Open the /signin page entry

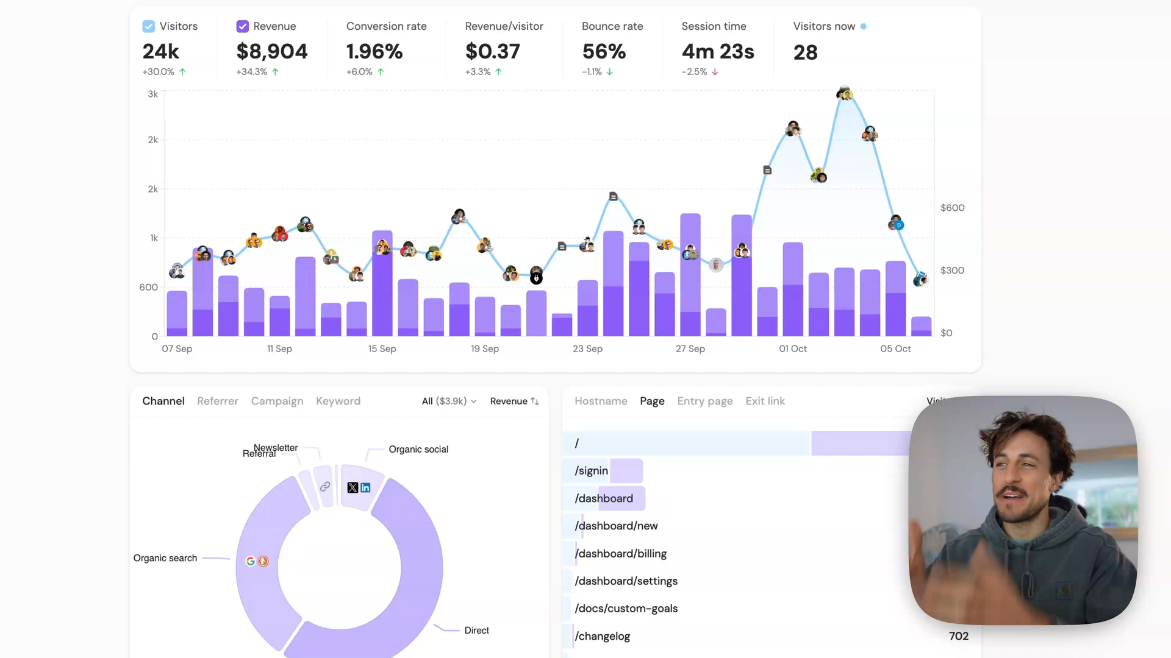590,470
